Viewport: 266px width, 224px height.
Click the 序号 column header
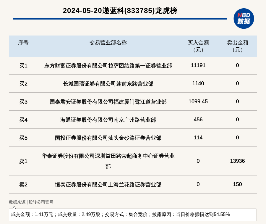23,43
